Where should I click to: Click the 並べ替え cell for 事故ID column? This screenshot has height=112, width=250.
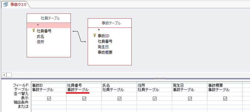pos(49,94)
